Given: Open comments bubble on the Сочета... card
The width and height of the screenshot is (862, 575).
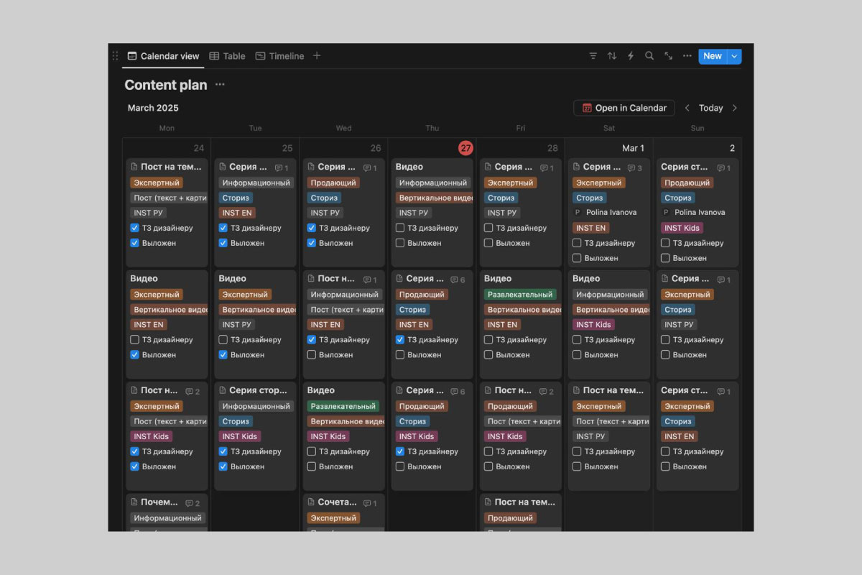Looking at the screenshot, I should 370,504.
